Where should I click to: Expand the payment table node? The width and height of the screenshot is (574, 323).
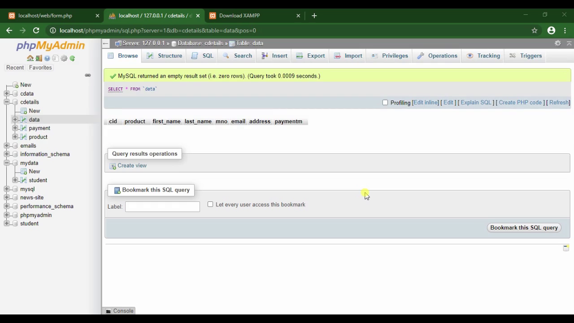[15, 128]
